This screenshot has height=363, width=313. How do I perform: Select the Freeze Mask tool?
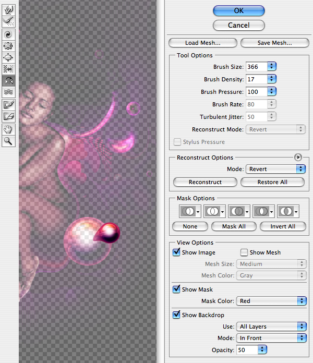8,105
